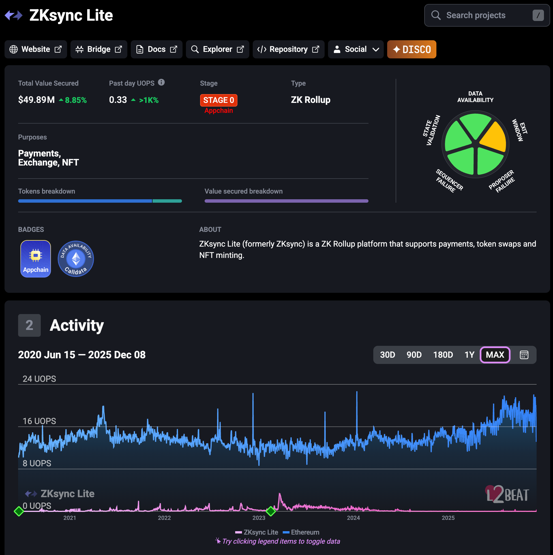This screenshot has width=553, height=555.
Task: Click the Appchain badge
Action: [36, 259]
